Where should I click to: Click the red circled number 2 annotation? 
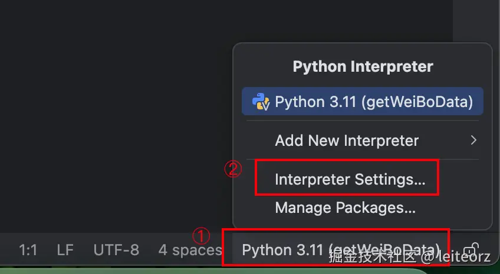pos(233,169)
